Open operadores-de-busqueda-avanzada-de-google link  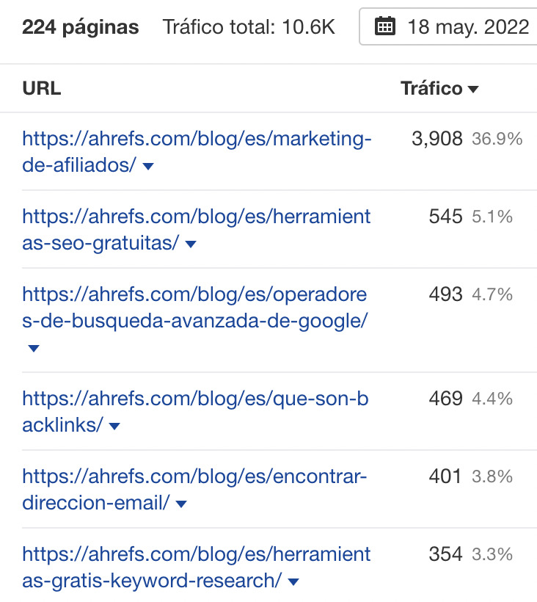coord(194,308)
